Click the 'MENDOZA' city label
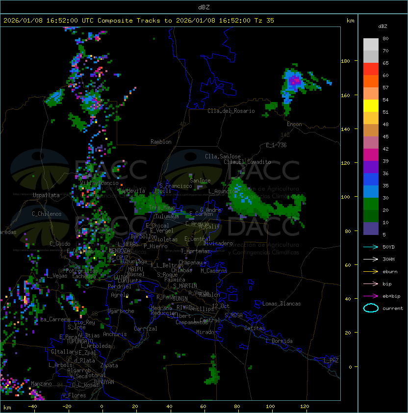 119,250
